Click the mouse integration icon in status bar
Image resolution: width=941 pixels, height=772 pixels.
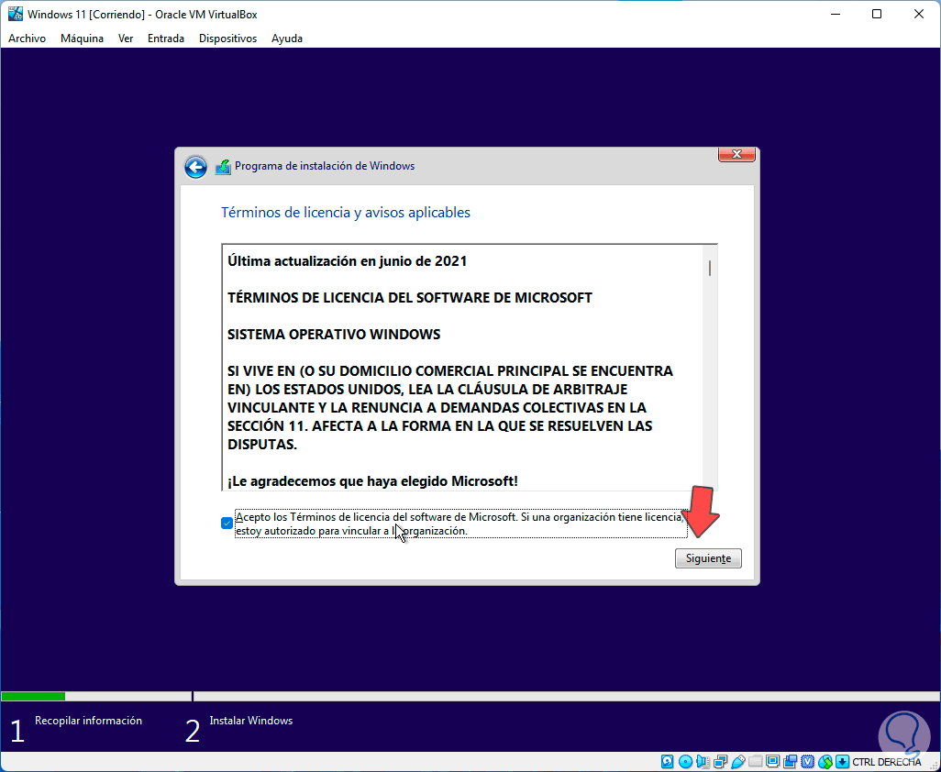(825, 762)
